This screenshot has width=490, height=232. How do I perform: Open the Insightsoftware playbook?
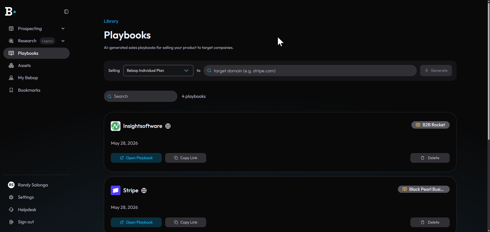tap(136, 158)
